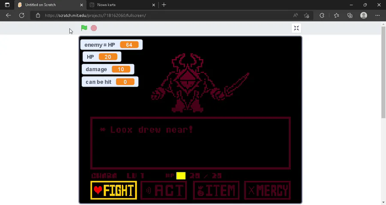Click the LV 1 level label
The height and width of the screenshot is (205, 386).
[136, 176]
